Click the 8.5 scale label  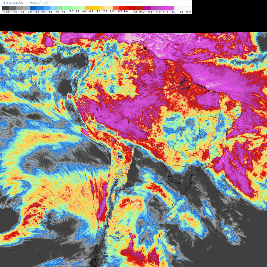point(120,11)
